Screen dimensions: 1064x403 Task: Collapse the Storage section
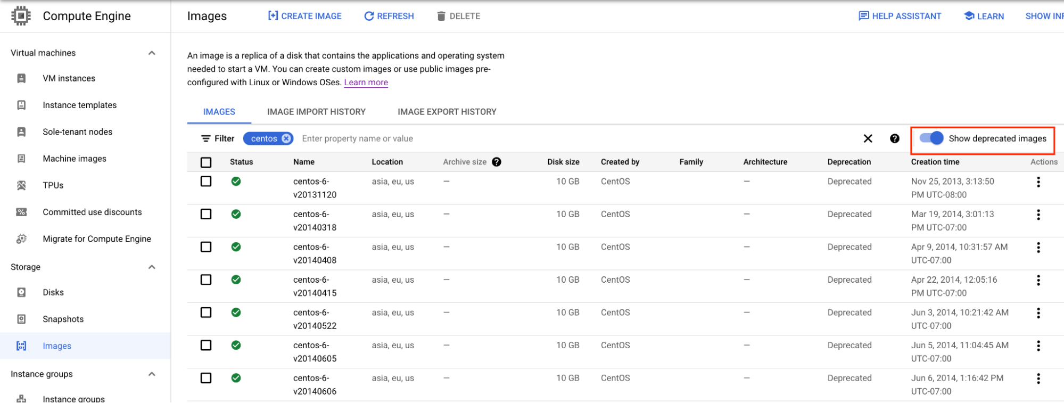coord(152,267)
